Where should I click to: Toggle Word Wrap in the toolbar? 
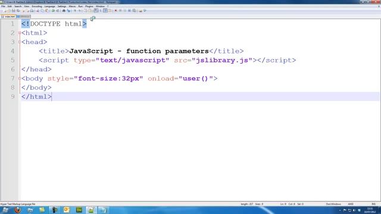96,11
